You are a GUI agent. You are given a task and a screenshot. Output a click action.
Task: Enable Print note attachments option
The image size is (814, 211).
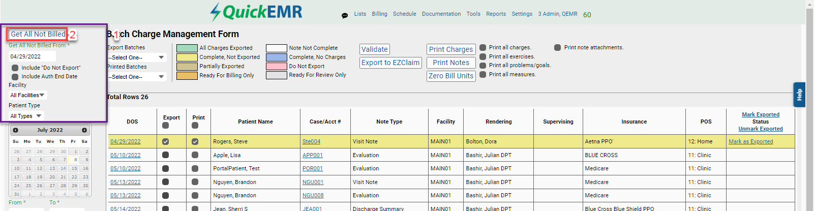point(558,47)
